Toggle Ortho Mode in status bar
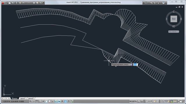Viewport: 186px width, 104px height. click(x=40, y=101)
